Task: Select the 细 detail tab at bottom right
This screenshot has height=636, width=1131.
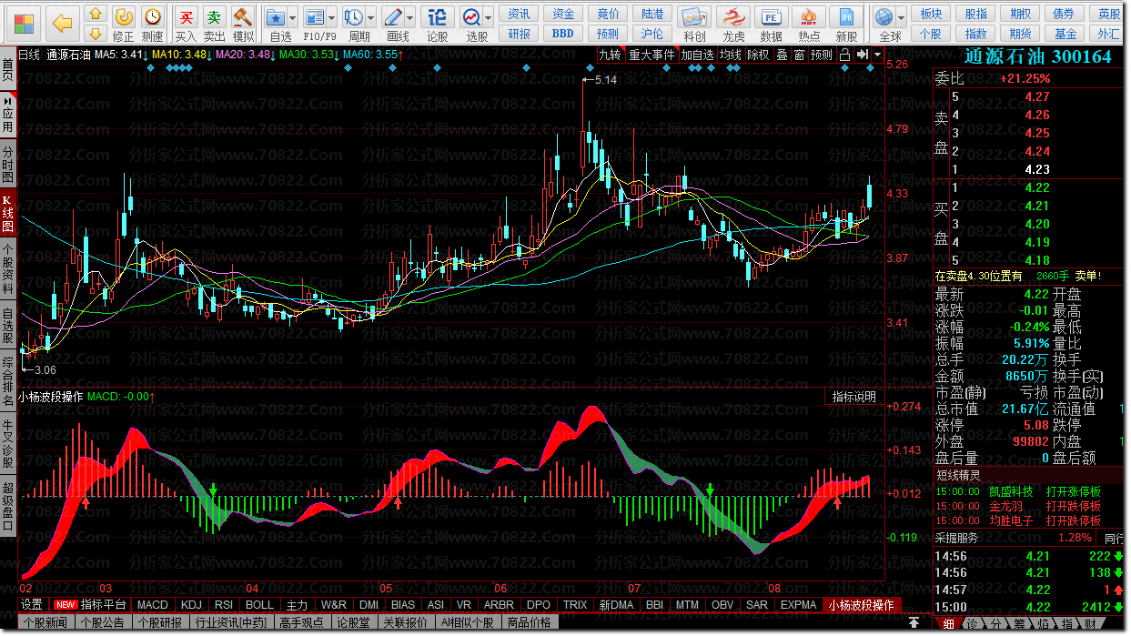Action: (x=948, y=623)
